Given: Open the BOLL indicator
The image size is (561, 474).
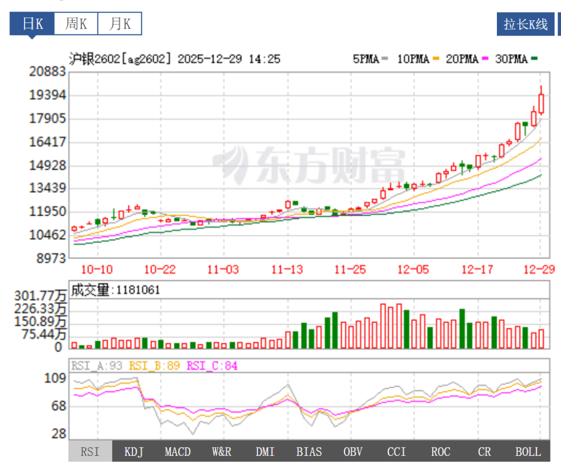Looking at the screenshot, I should (x=528, y=452).
